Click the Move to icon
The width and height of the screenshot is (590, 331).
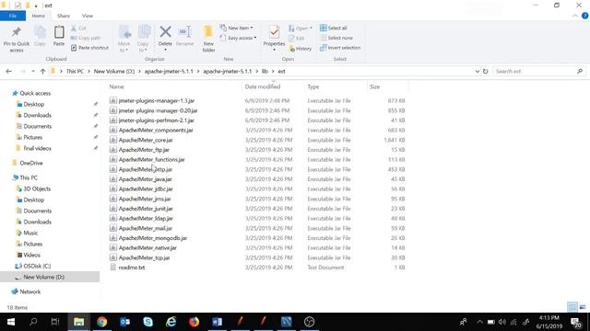[124, 32]
